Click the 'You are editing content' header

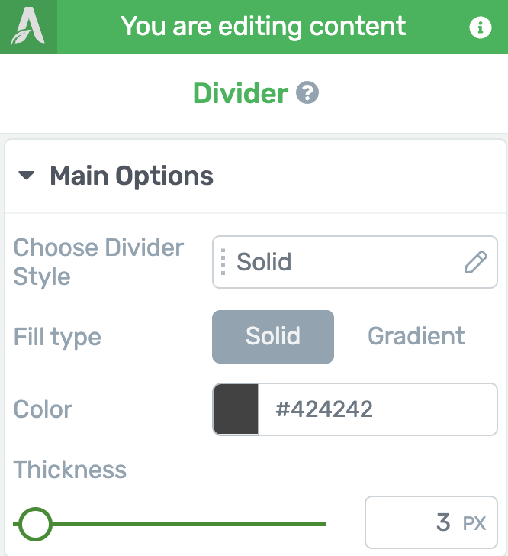point(263,27)
